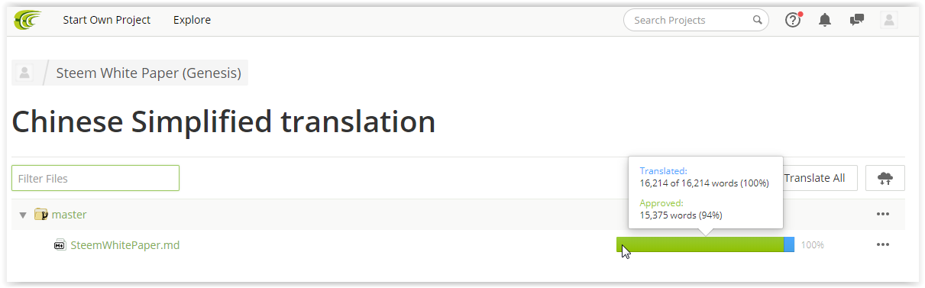Click the SteemWhitePaper.md markdown file icon
Image resolution: width=925 pixels, height=288 pixels.
point(60,245)
